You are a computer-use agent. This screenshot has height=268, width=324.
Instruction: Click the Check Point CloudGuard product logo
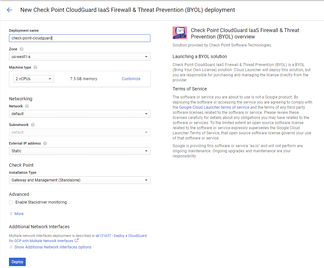click(x=180, y=33)
